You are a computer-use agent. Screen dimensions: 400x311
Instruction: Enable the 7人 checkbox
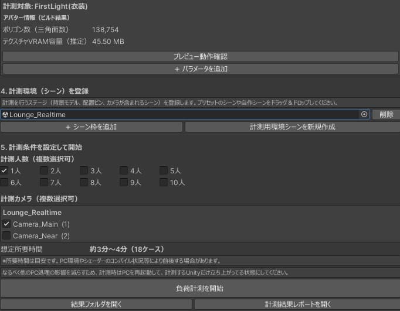[x=44, y=182]
